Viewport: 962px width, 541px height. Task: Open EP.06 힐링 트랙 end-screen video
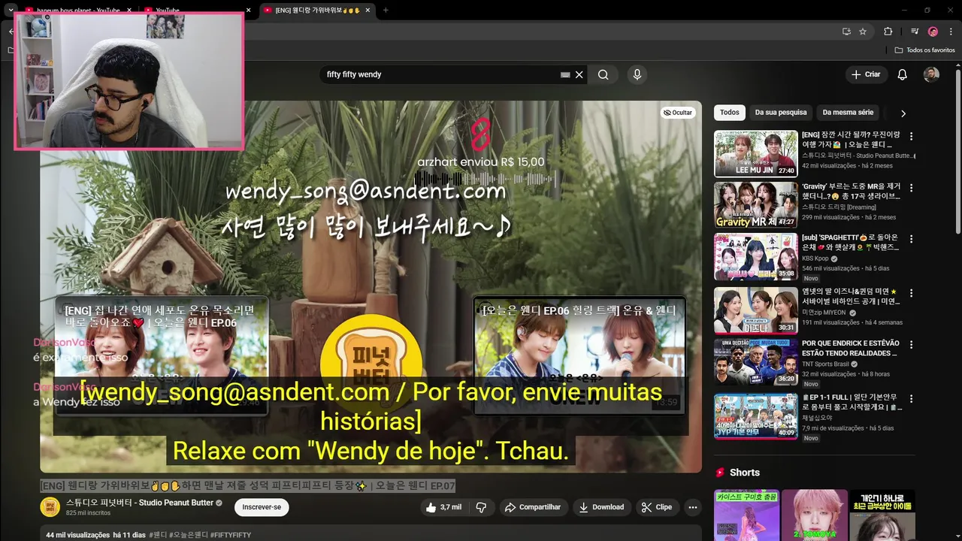point(579,355)
